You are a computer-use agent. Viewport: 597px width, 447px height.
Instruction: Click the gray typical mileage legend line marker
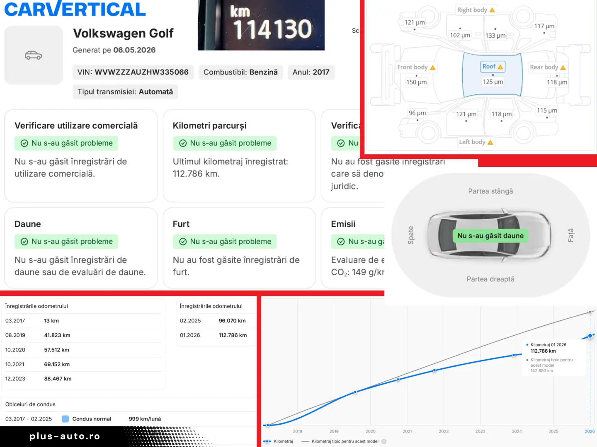[305, 441]
